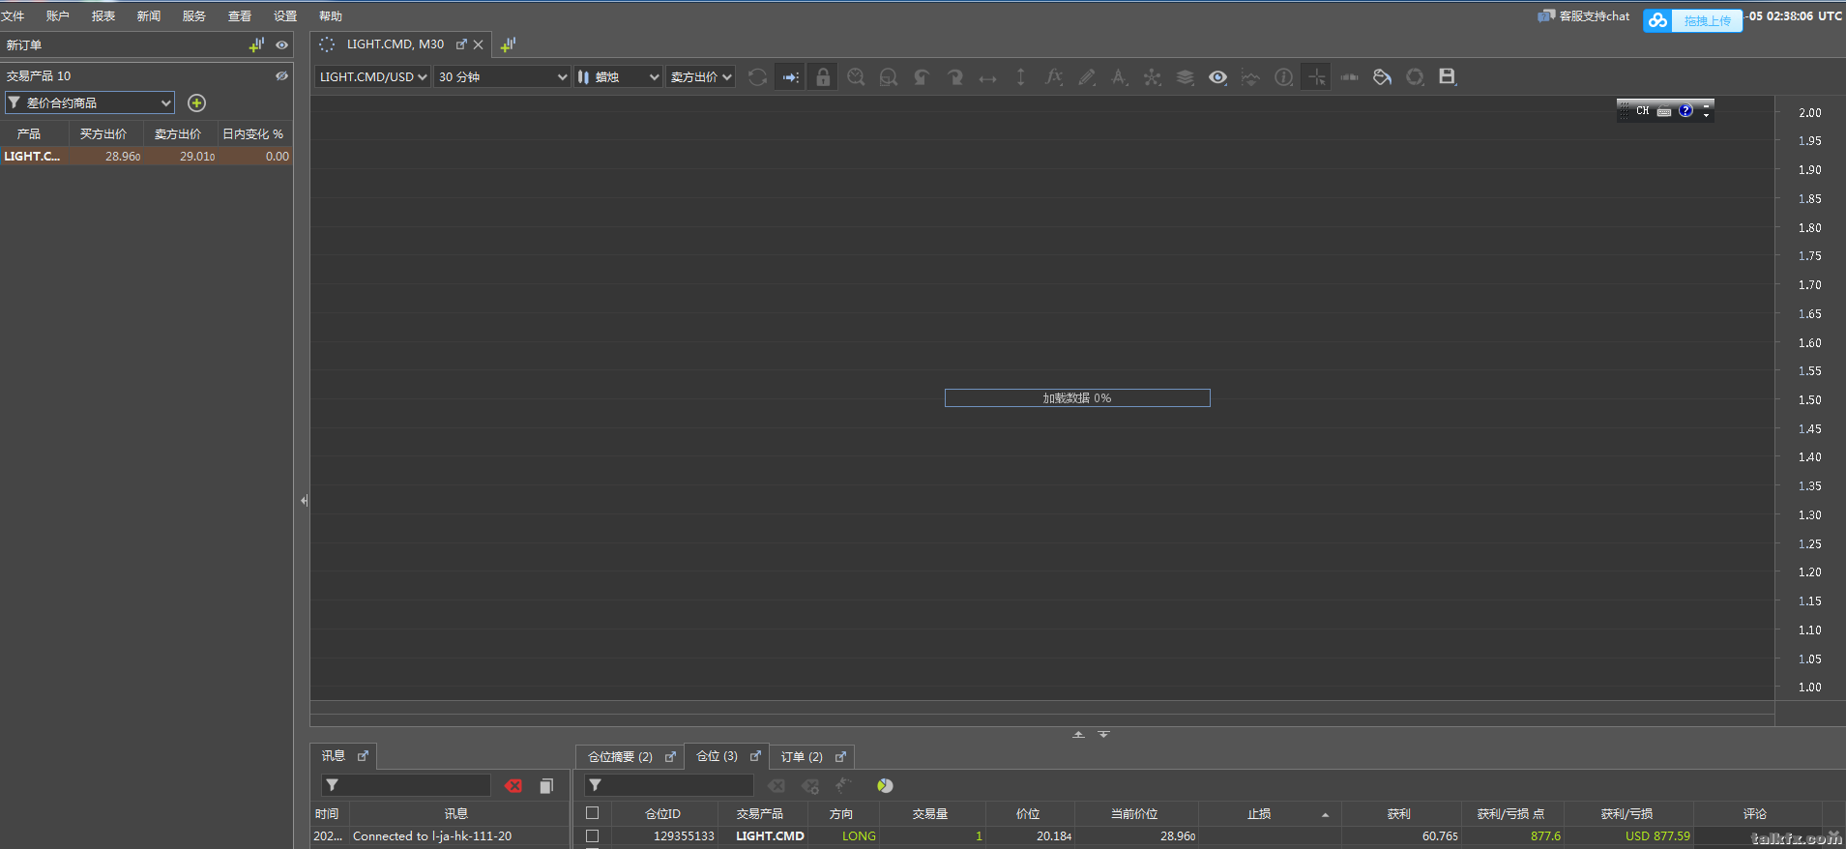
Task: Open the pattern/network drawing tool
Action: tap(1153, 77)
